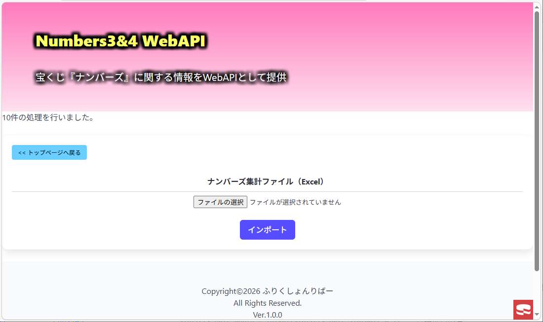Click empty scrollbar track below the thumb
Viewport: 543px width, 322px height.
537,290
